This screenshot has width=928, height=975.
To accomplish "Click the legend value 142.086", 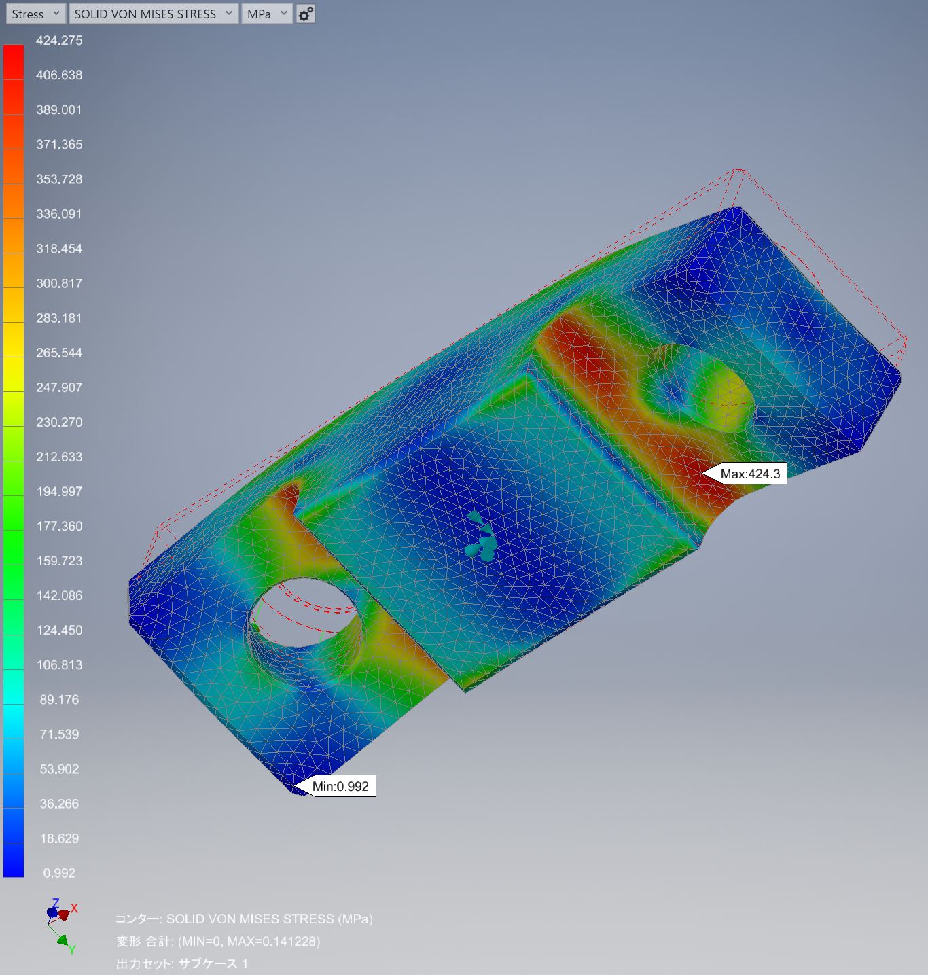I will tap(59, 595).
